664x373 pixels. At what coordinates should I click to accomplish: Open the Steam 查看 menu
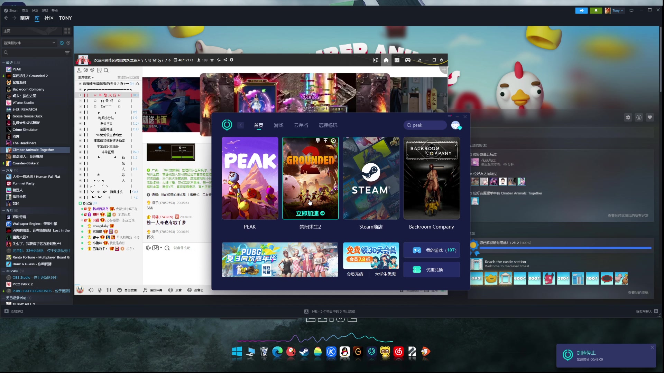(25, 10)
